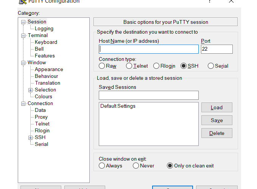257x189 pixels.
Task: Open the Appearance settings category
Action: [49, 70]
